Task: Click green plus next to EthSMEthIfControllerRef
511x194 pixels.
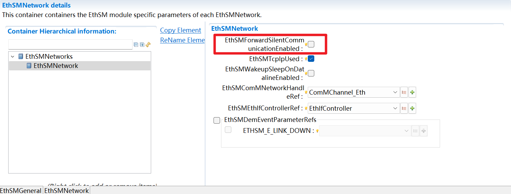Action: click(412, 108)
